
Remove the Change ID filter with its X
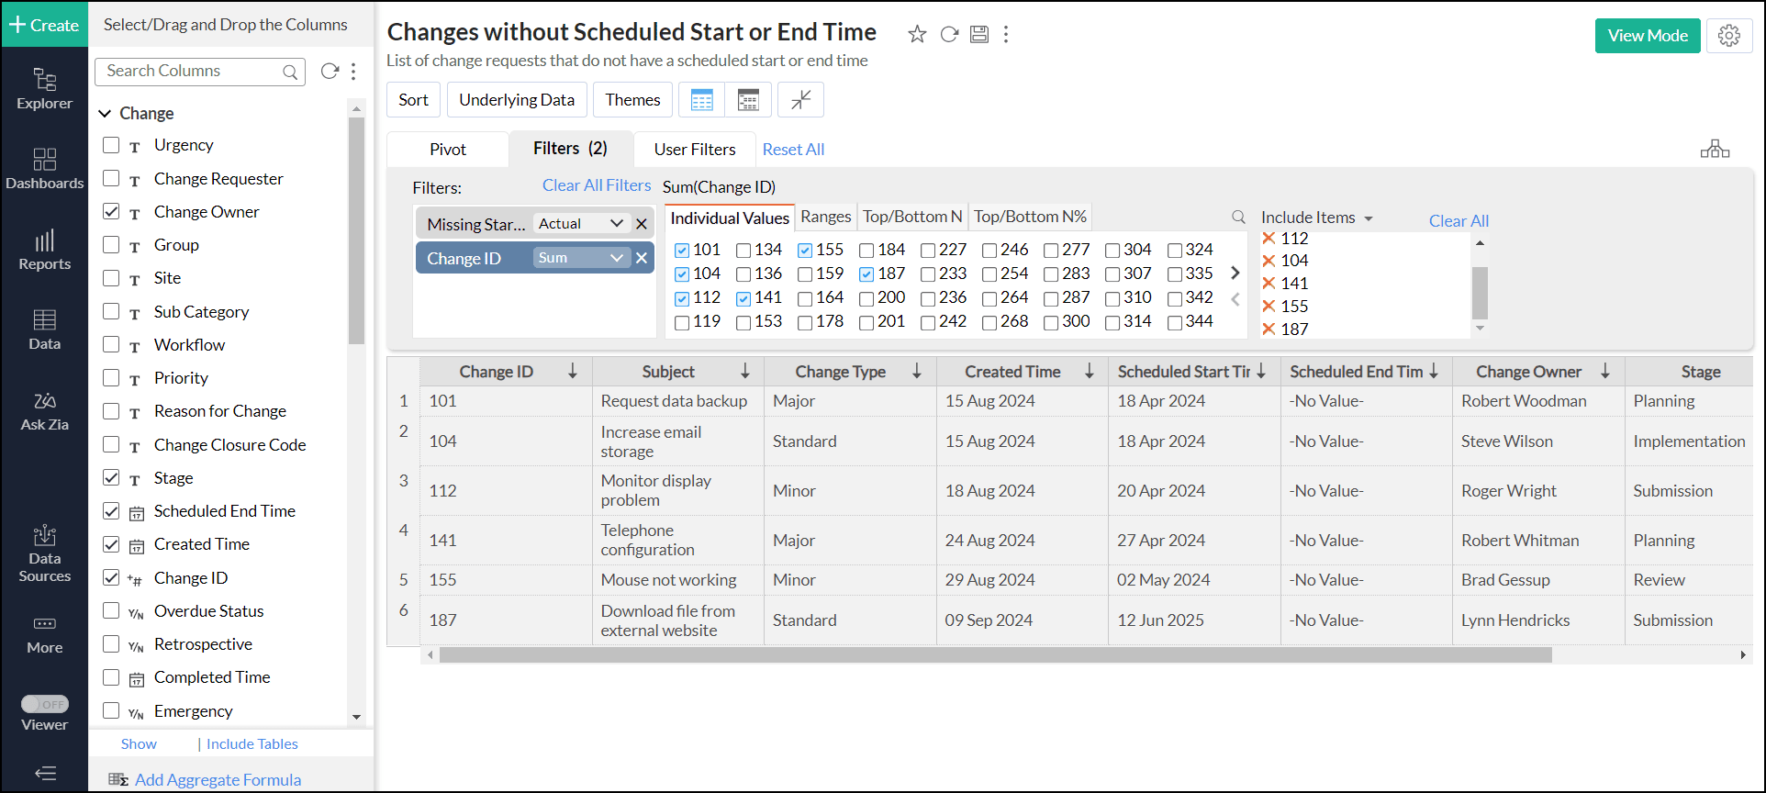[x=642, y=258]
